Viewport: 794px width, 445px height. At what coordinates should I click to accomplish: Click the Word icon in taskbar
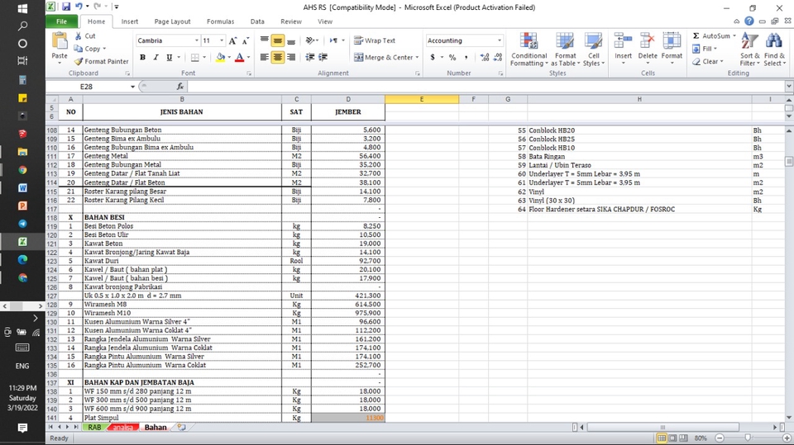click(x=22, y=187)
